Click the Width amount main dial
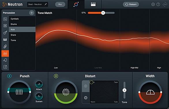 coord(150,92)
